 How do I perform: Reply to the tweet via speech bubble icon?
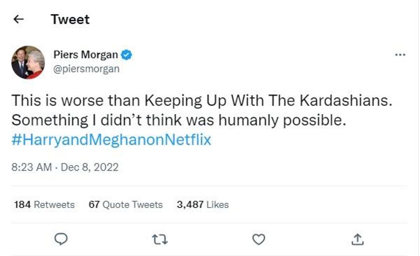(x=61, y=239)
